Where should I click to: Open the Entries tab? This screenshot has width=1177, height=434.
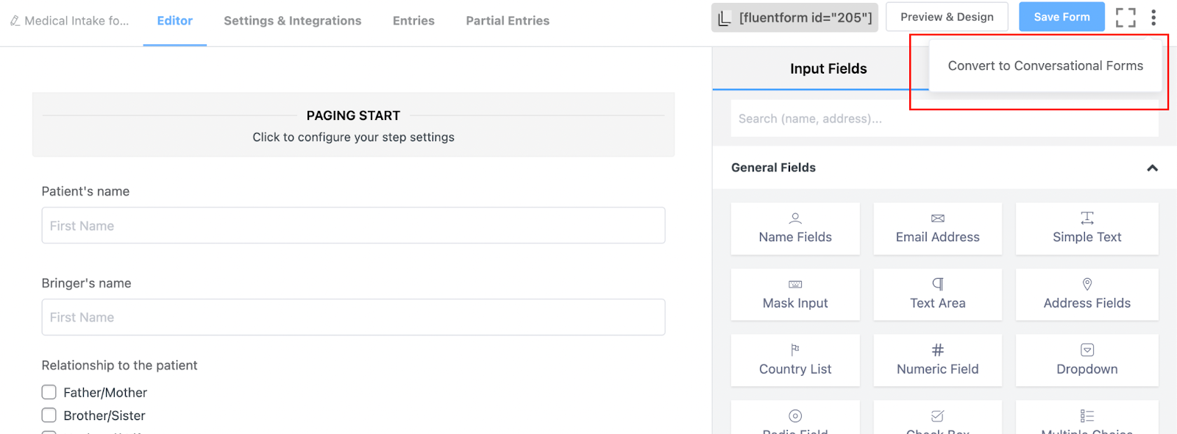click(x=413, y=21)
